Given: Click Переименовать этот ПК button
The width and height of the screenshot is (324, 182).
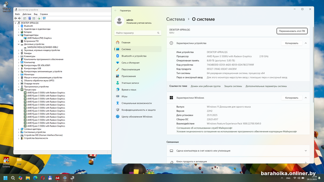Looking at the screenshot, I should click(292, 31).
